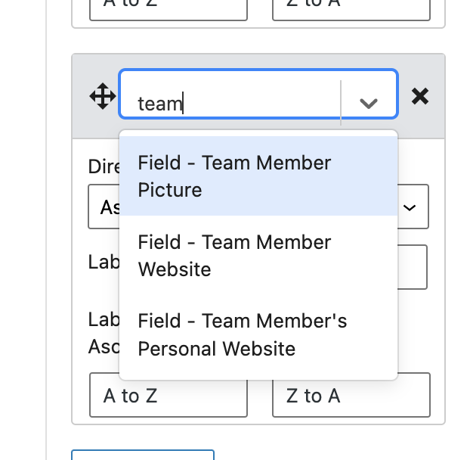Select 'Field - Team Member Picture' option
The width and height of the screenshot is (470, 460).
(258, 176)
